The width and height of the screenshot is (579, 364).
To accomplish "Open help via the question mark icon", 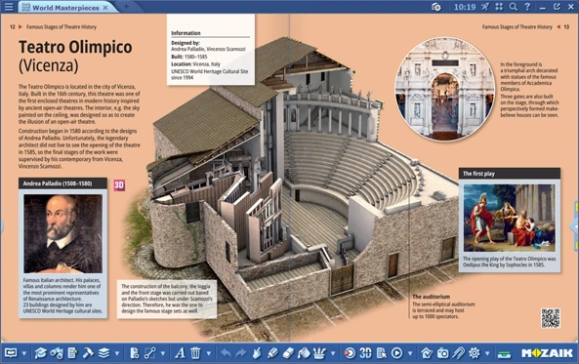I will tap(527, 7).
